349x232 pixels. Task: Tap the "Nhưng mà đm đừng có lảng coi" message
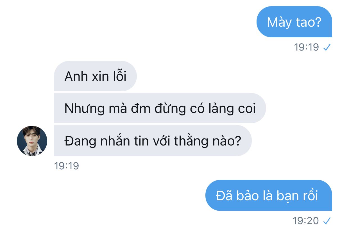coord(160,108)
